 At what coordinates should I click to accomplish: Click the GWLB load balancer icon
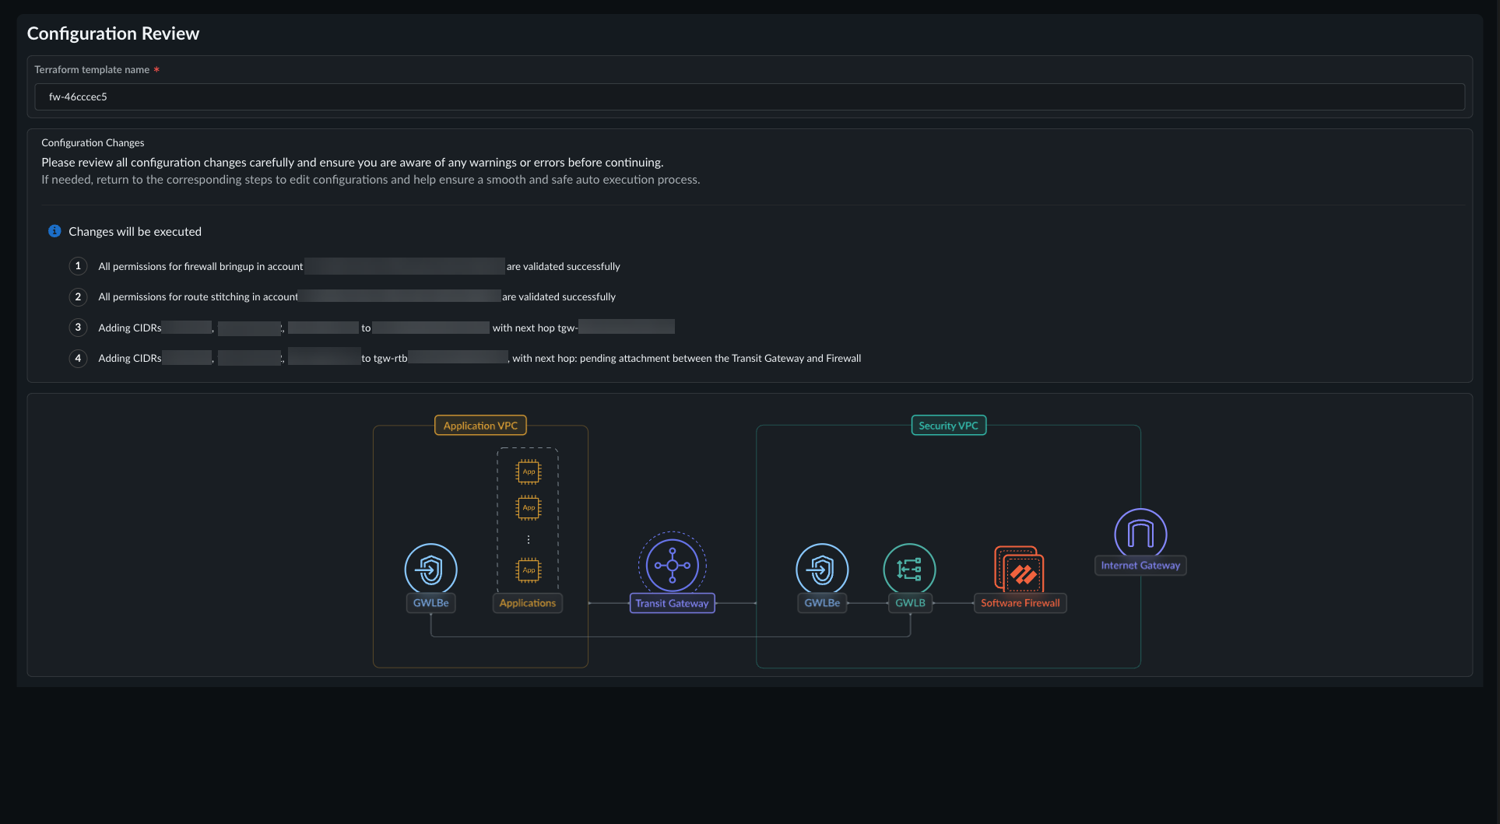(x=909, y=569)
